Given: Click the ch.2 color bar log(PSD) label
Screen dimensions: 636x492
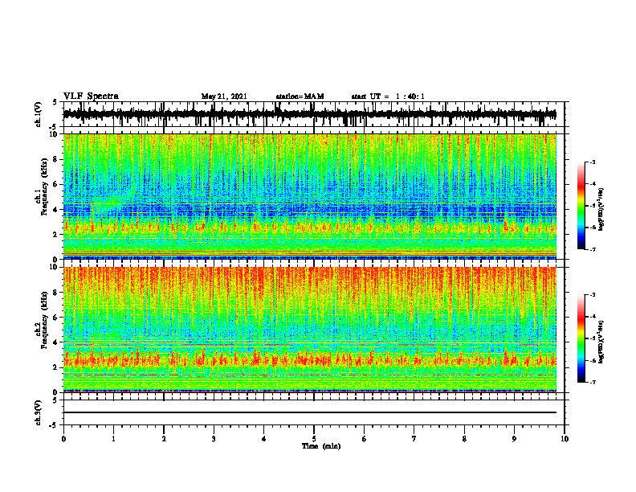Looking at the screenshot, I should 601,342.
